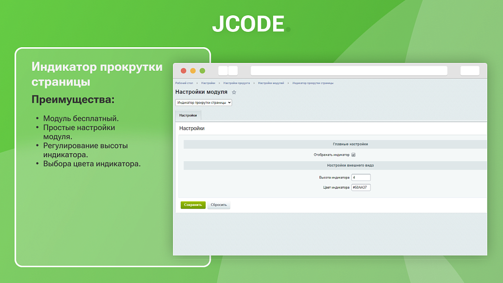Click the favorites star next to Настройки модуля
The width and height of the screenshot is (503, 283).
(x=234, y=92)
